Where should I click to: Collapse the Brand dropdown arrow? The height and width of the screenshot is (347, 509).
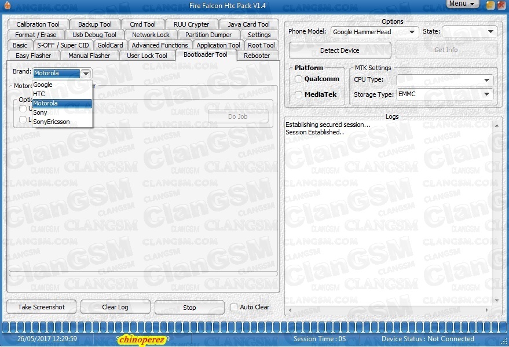(x=86, y=74)
